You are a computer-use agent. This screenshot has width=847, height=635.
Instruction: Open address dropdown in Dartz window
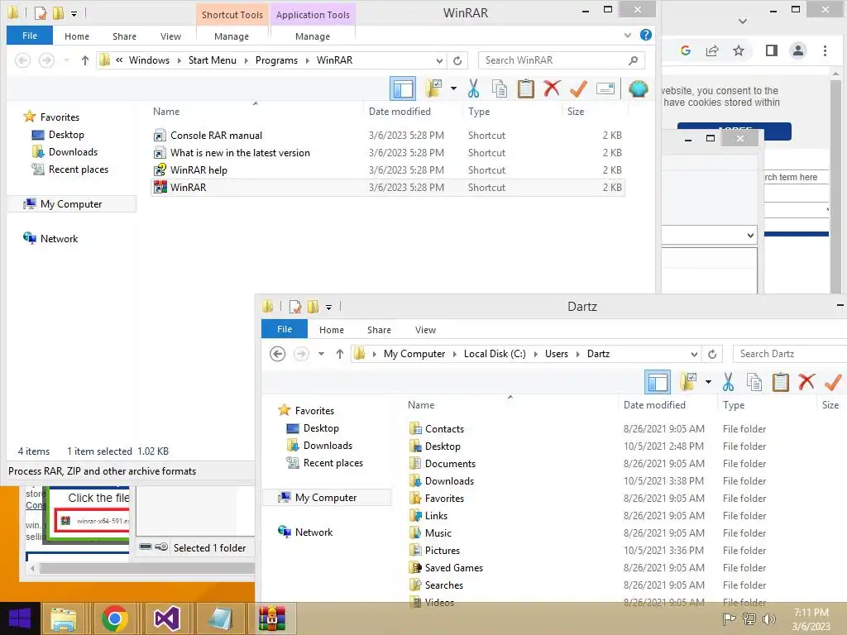(x=694, y=354)
